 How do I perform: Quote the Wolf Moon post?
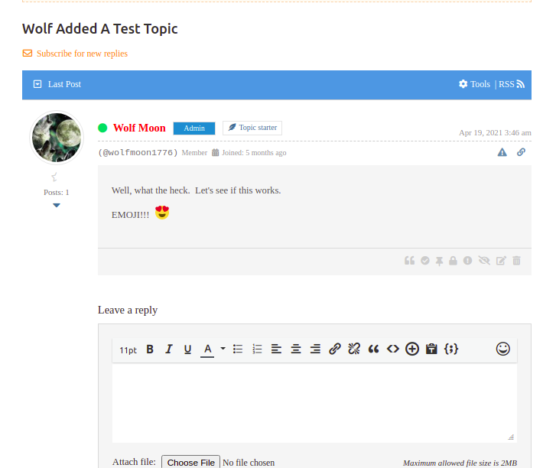coord(410,261)
